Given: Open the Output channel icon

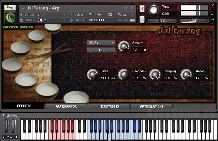Looking at the screenshot, I should tap(21, 14).
